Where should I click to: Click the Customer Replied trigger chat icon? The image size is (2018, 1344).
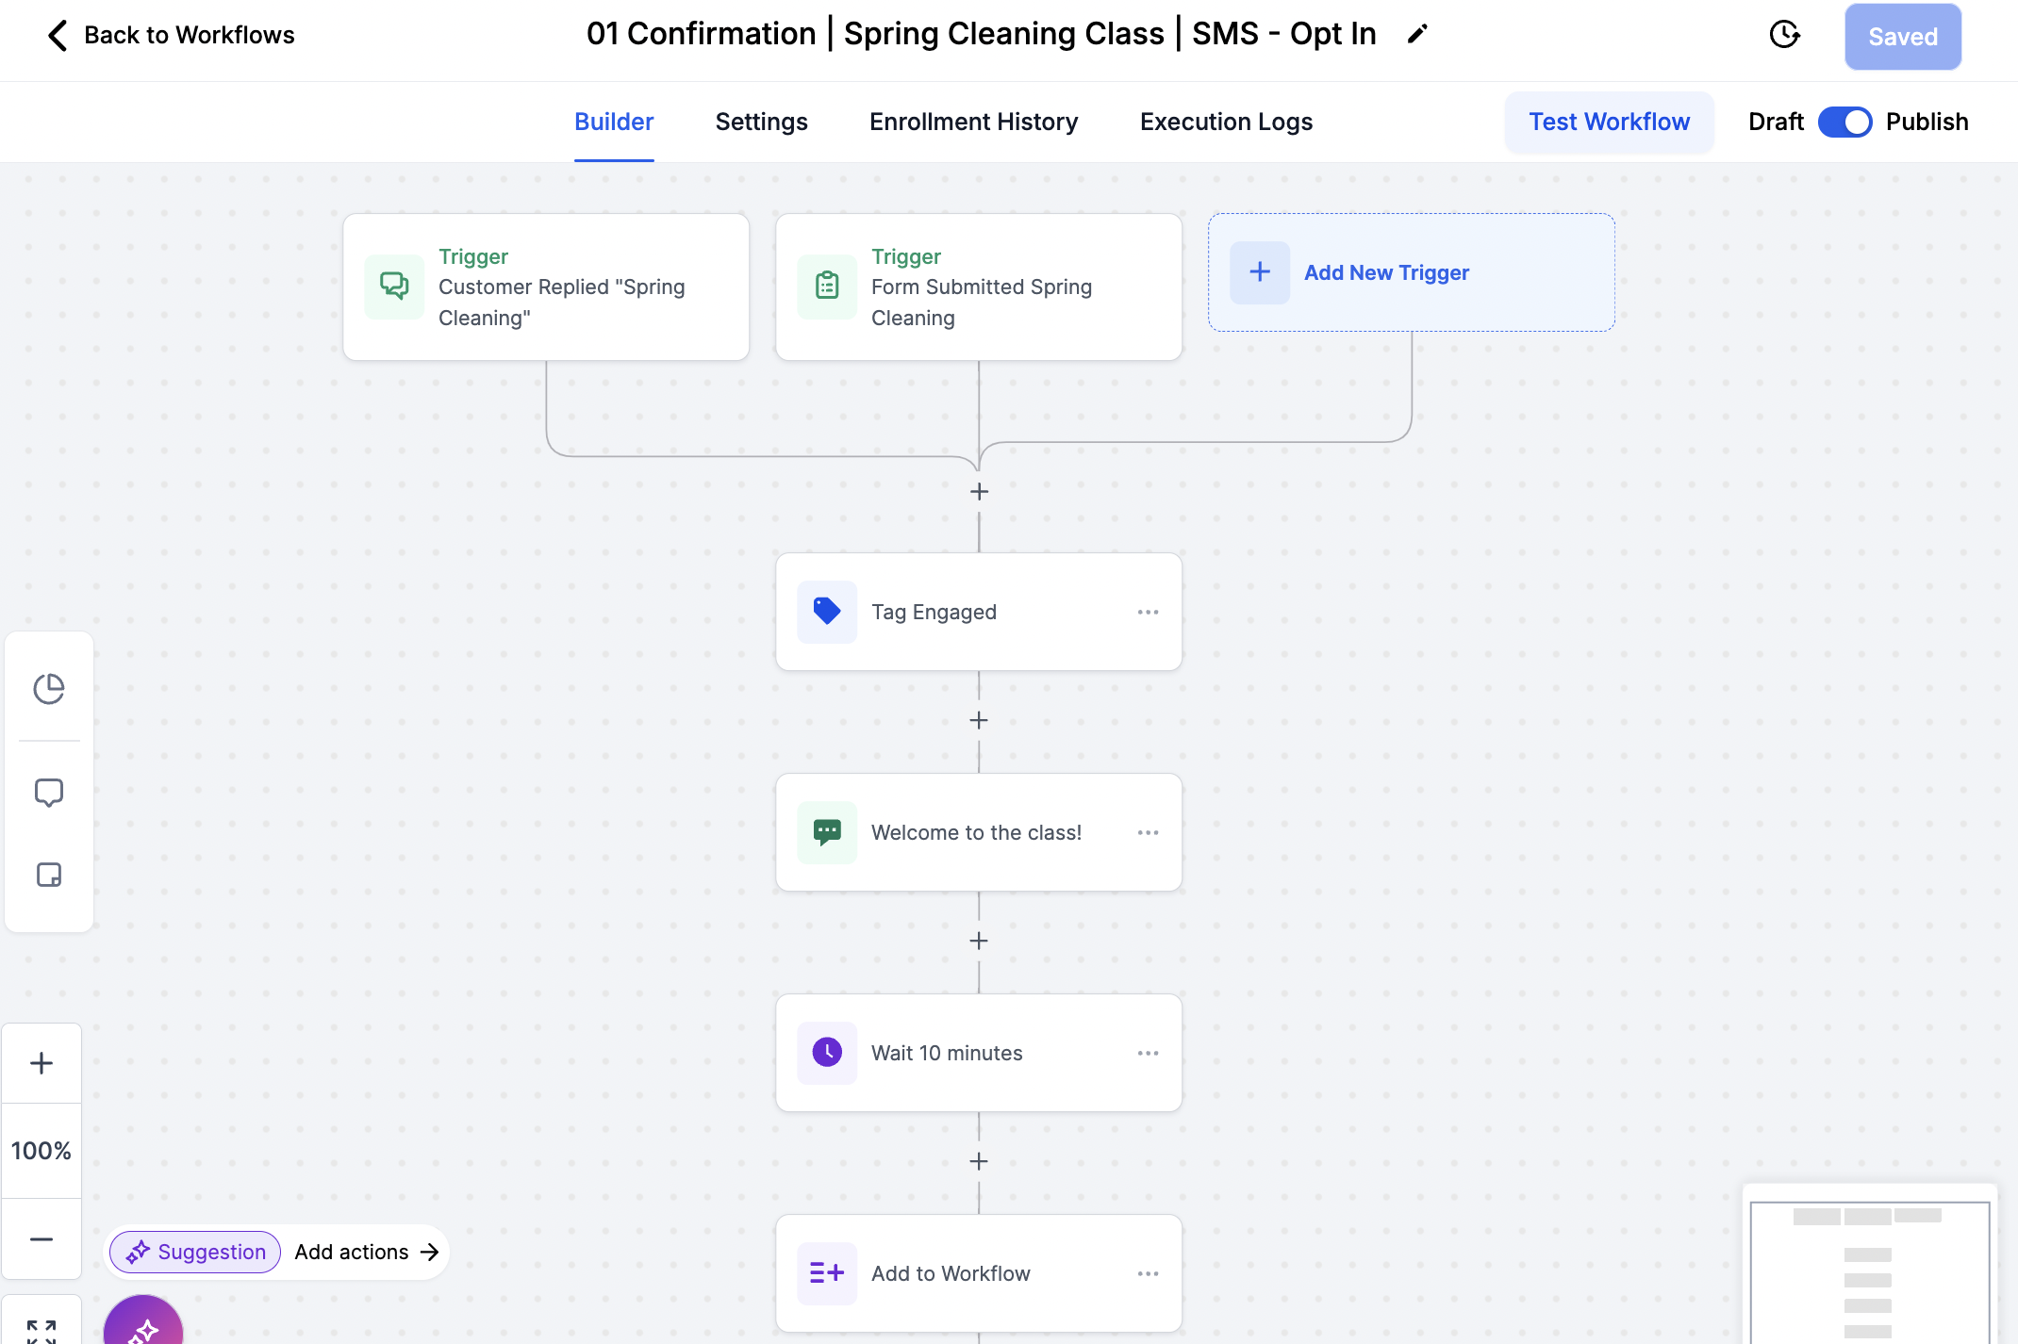tap(394, 287)
